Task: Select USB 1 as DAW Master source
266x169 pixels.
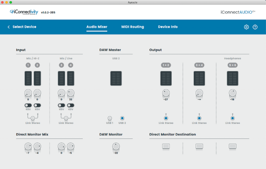Action: [x=110, y=118]
